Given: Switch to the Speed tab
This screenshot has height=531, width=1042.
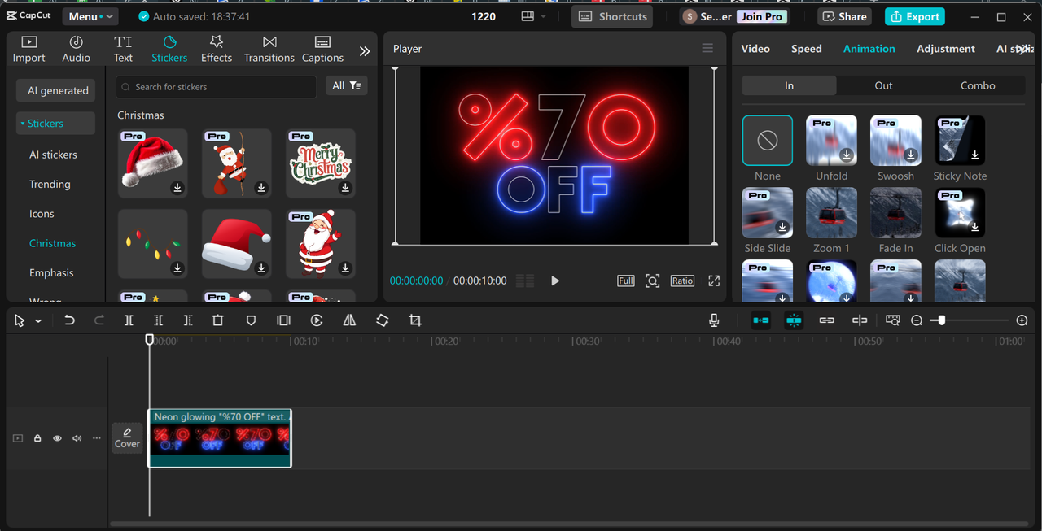Looking at the screenshot, I should (x=807, y=49).
